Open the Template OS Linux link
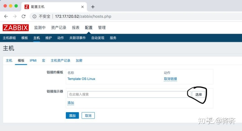This screenshot has height=131, width=242. tap(81, 79)
